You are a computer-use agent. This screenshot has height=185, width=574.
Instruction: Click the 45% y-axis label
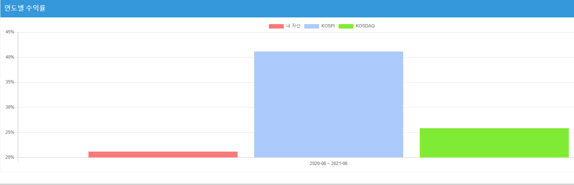click(x=10, y=32)
